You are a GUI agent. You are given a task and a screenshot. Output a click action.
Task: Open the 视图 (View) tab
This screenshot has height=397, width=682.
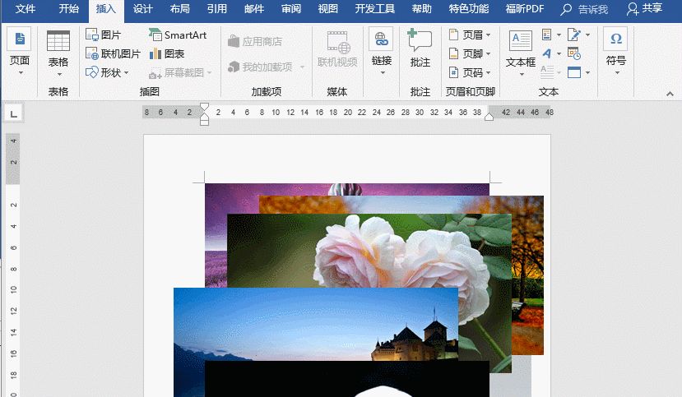point(328,9)
